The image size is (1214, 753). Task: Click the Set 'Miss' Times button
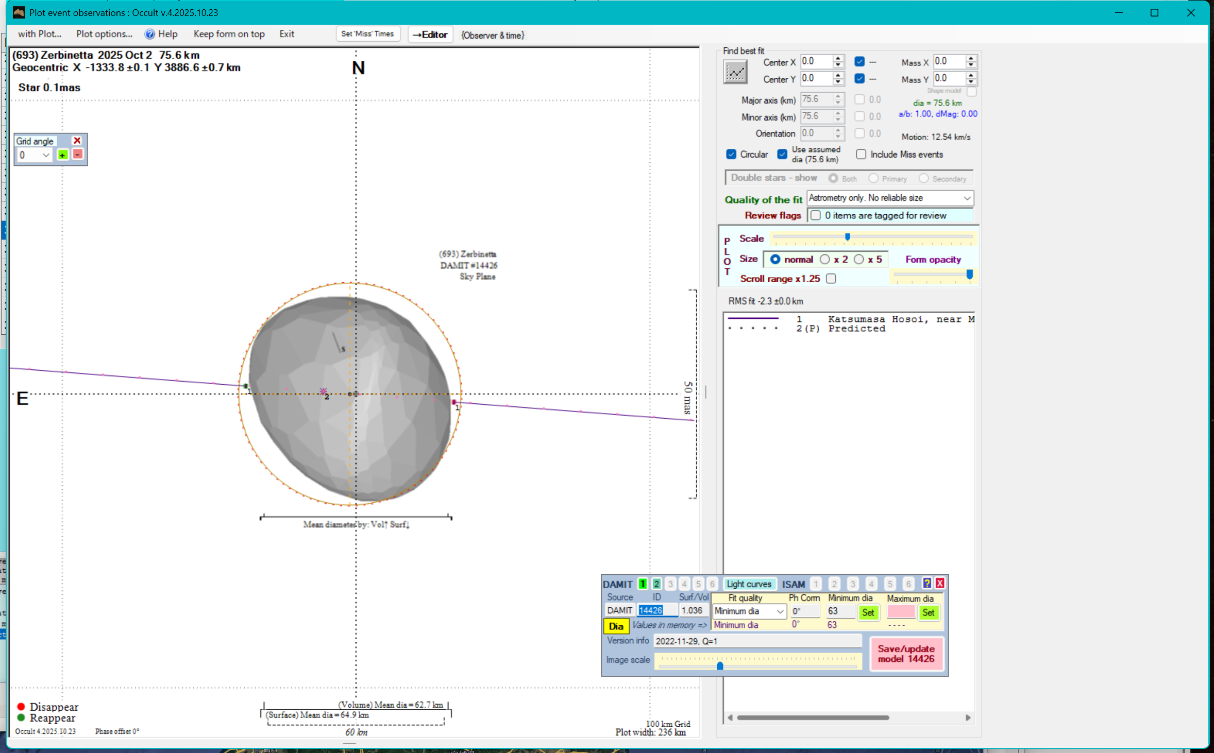367,34
